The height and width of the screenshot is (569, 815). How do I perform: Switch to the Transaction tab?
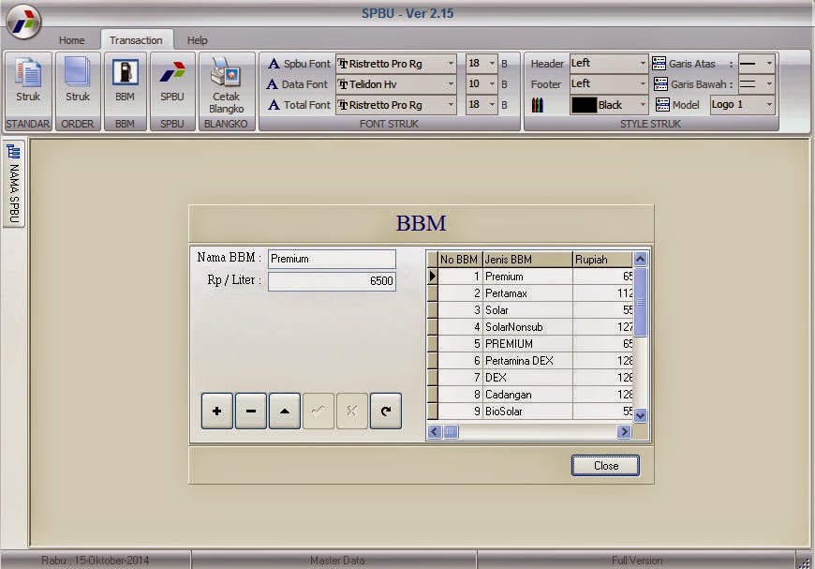tap(136, 40)
